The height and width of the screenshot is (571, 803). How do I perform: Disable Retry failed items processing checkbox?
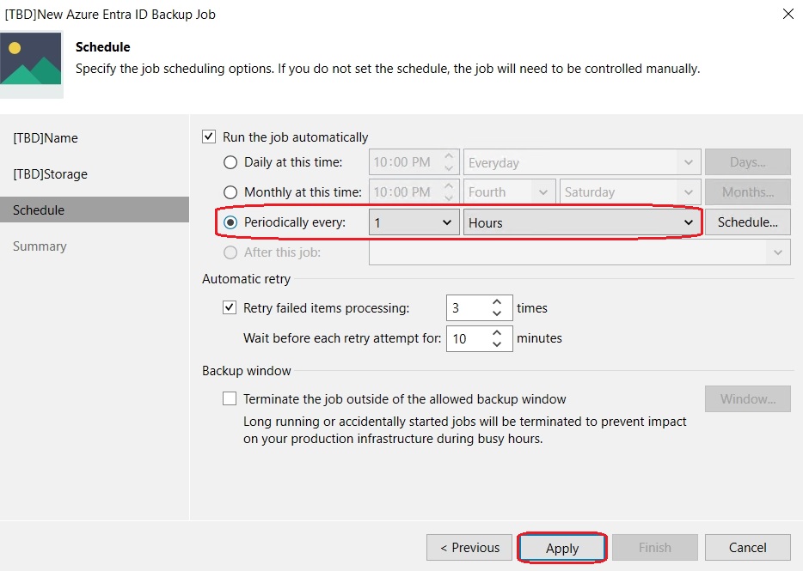[230, 307]
